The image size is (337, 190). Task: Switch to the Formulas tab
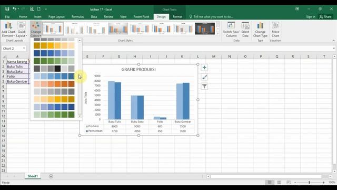pyautogui.click(x=77, y=16)
